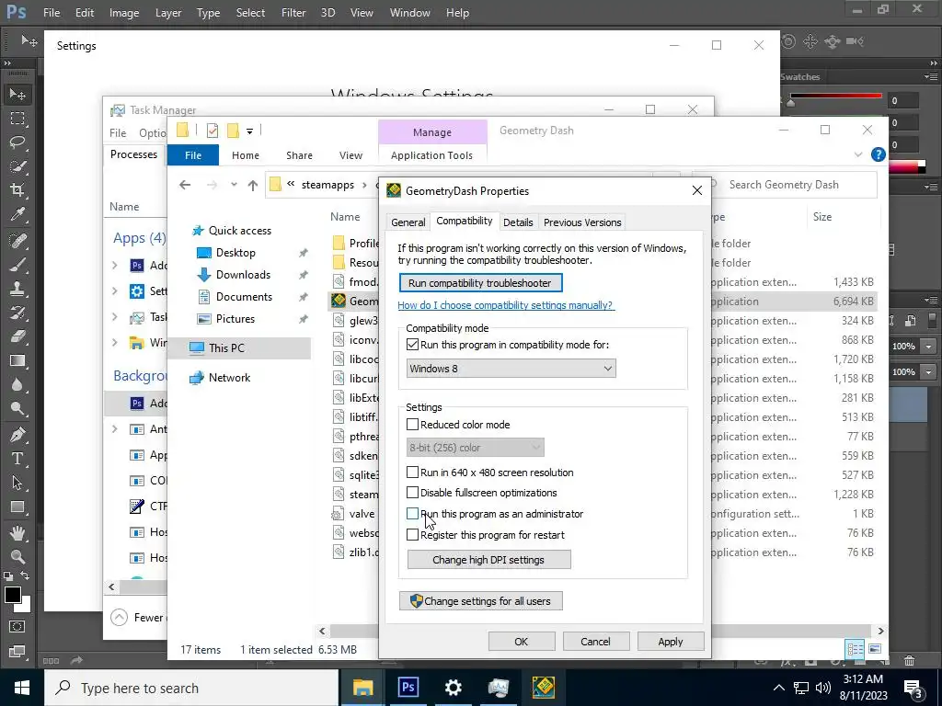Check Register this program for restart

coord(412,535)
